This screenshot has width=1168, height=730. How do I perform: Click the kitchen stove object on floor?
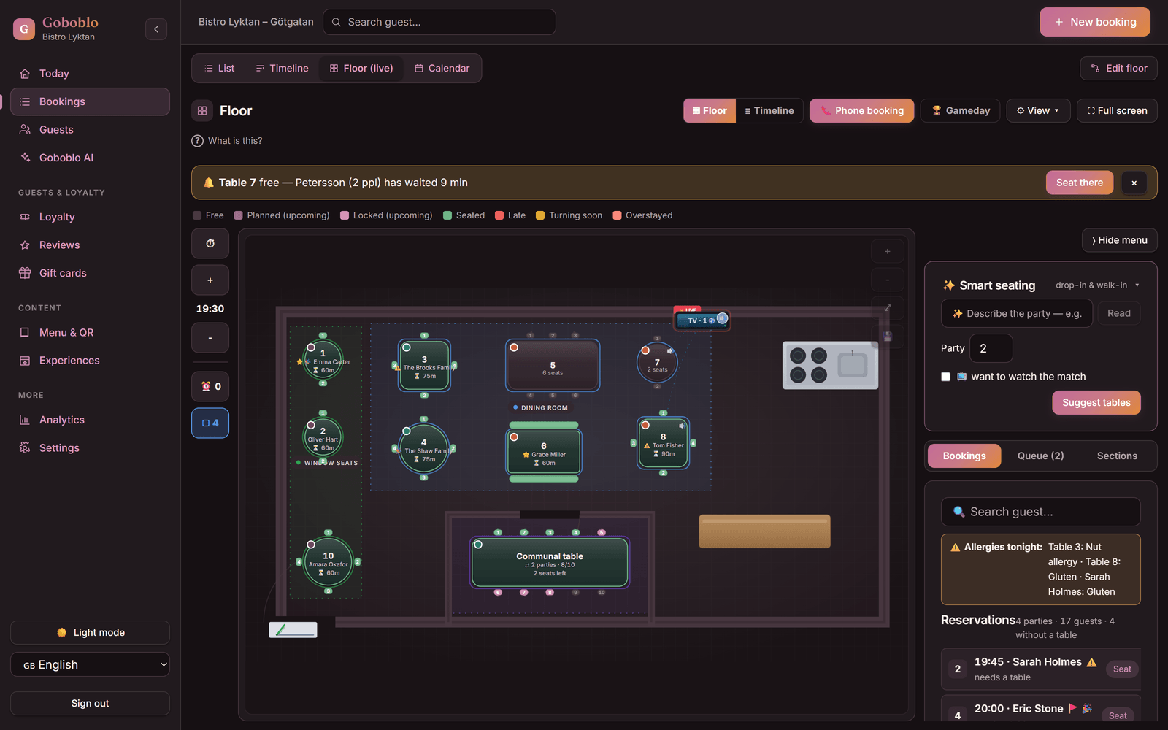coord(830,365)
